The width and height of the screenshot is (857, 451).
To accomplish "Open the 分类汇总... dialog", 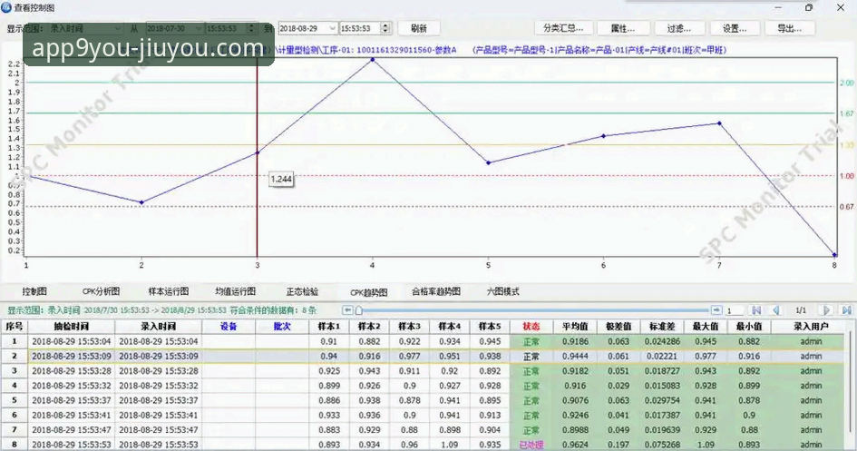I will 563,28.
